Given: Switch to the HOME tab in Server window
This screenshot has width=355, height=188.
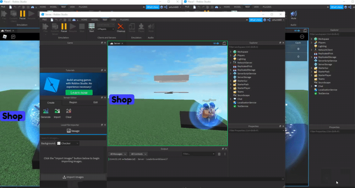Looking at the screenshot, I should tap(84, 20).
